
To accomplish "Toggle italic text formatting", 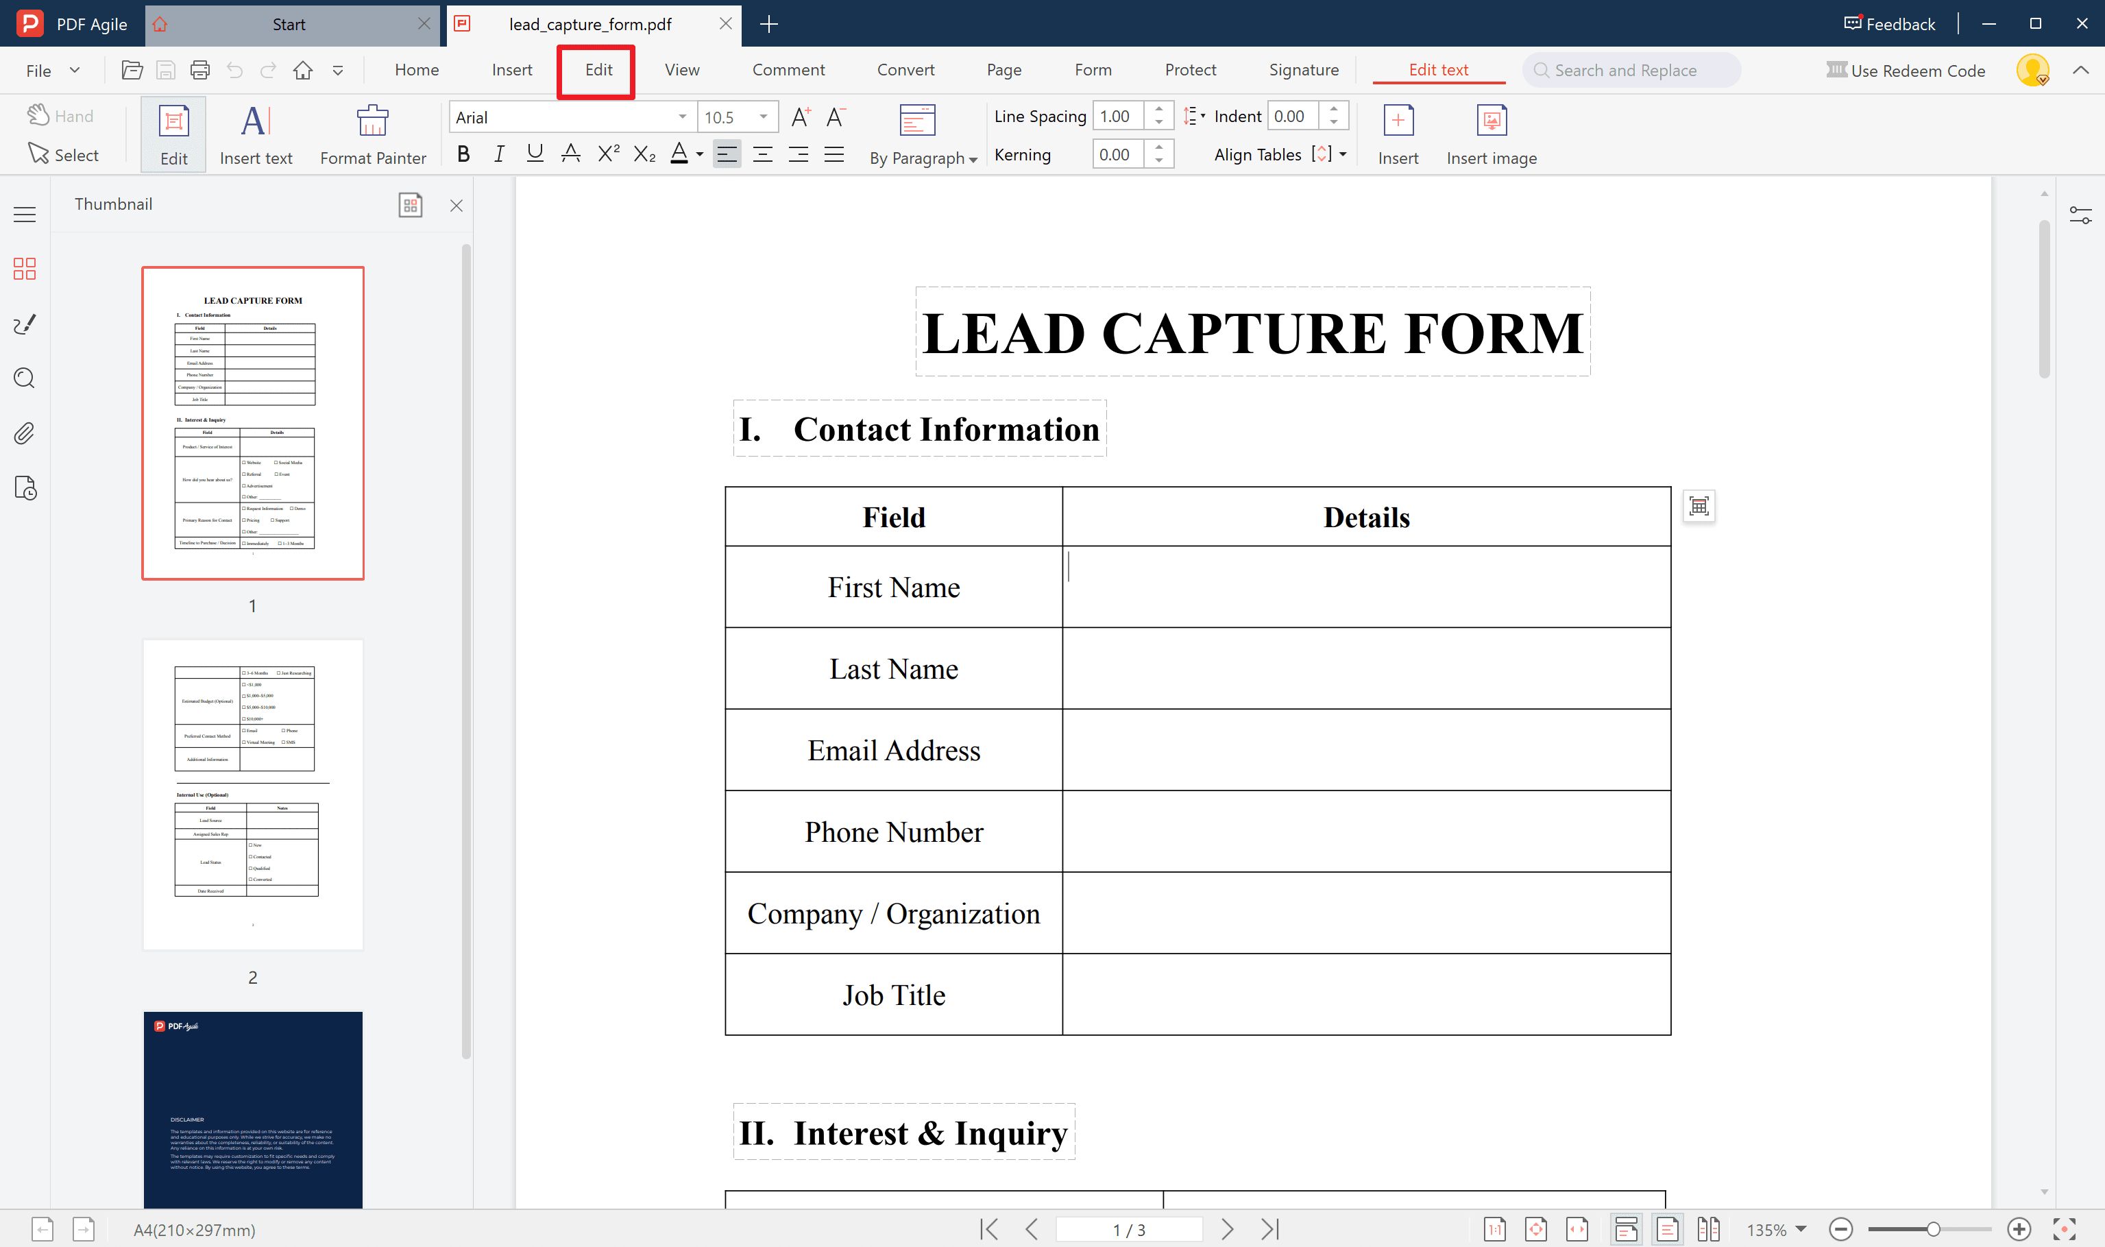I will 499,153.
